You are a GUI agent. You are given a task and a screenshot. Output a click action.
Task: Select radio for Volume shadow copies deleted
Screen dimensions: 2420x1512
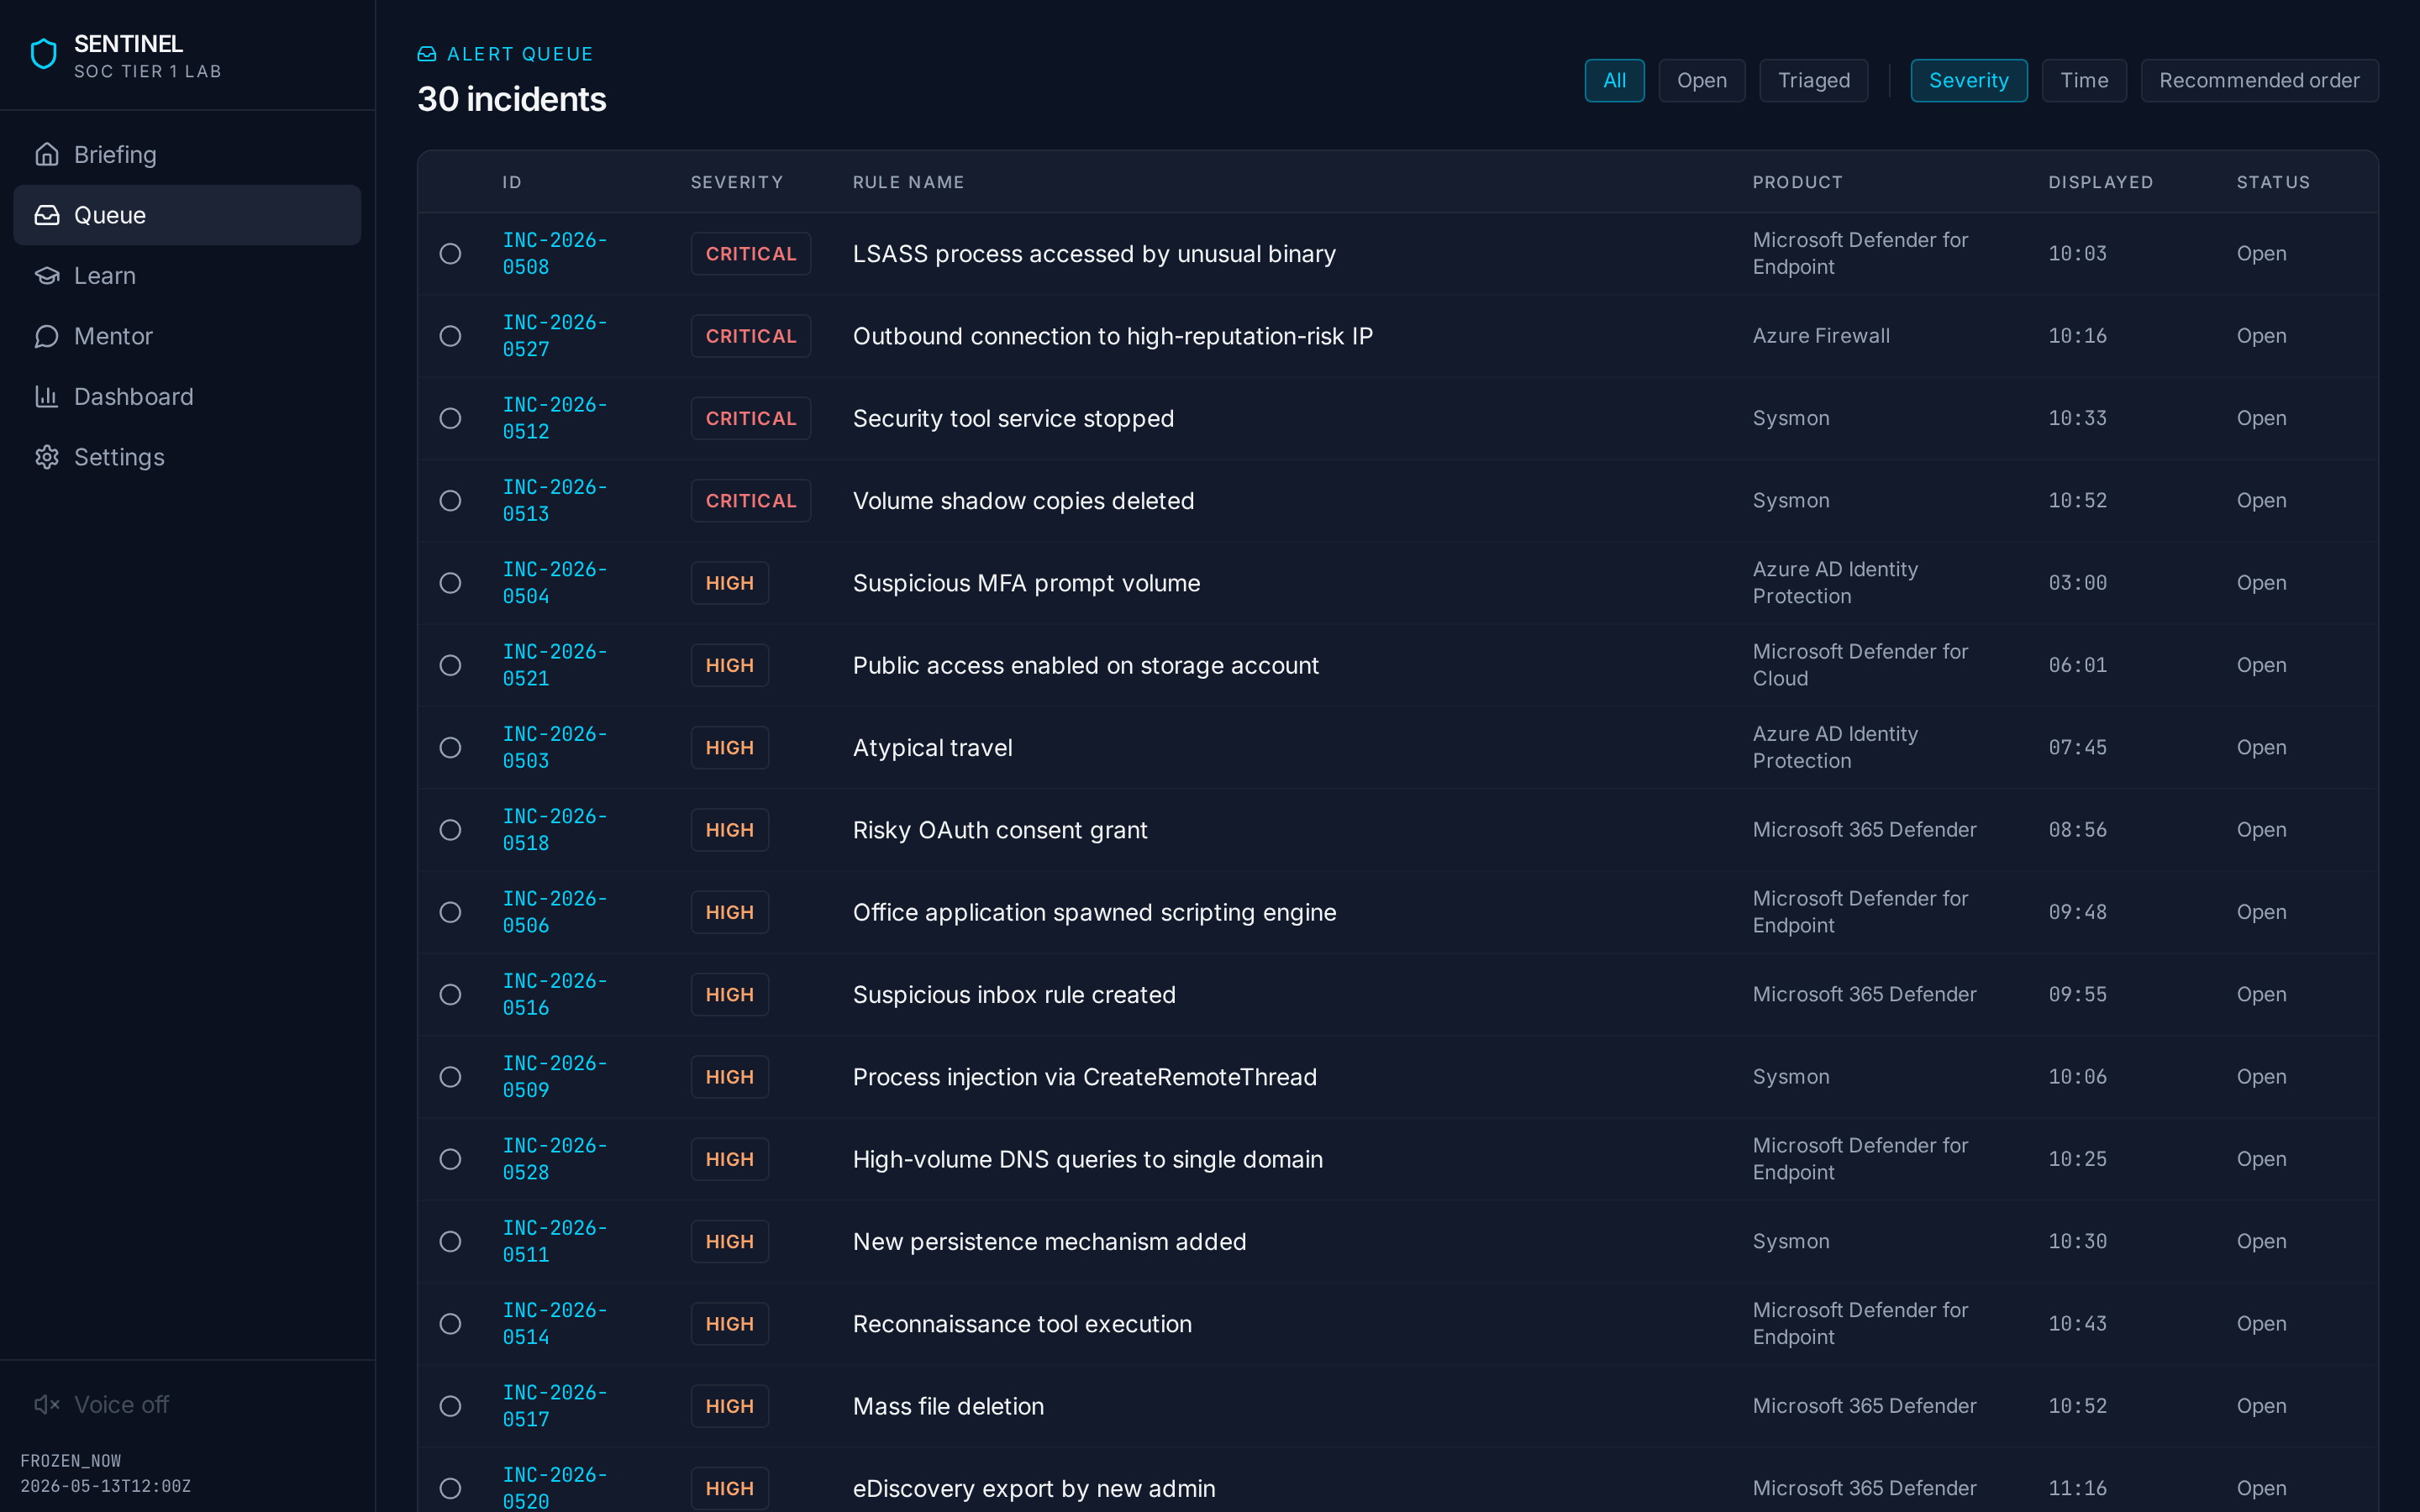point(450,500)
